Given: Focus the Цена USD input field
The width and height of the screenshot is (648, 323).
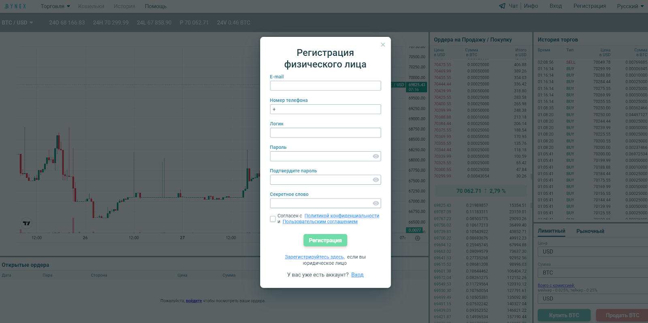Looking at the screenshot, I should click(593, 251).
